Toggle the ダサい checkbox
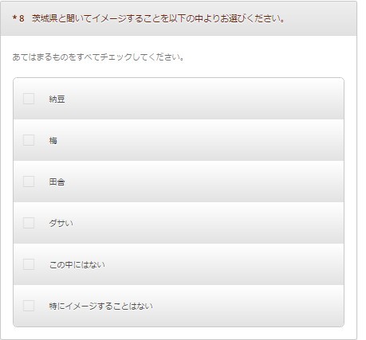Image resolution: width=366 pixels, height=340 pixels. (29, 223)
